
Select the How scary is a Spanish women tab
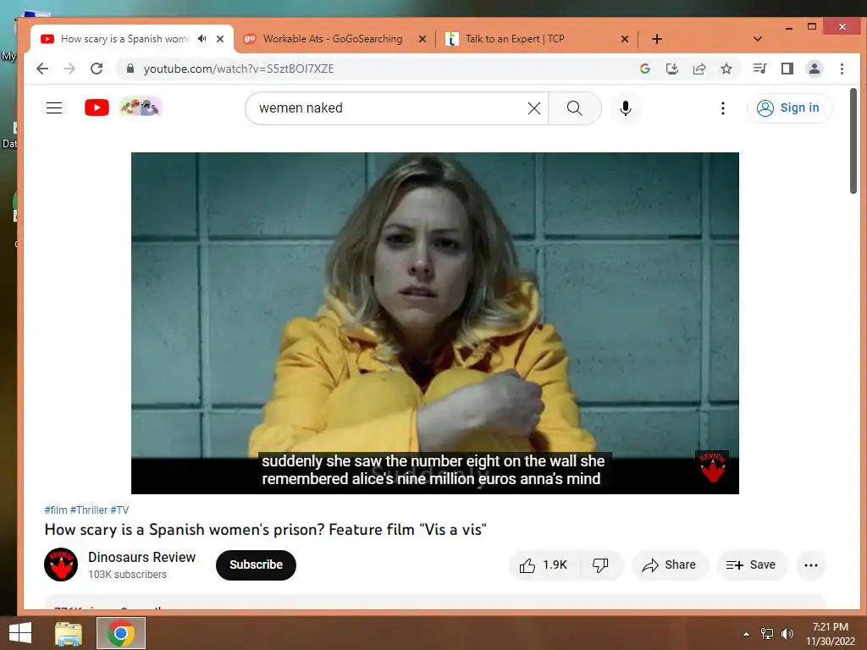(x=125, y=39)
